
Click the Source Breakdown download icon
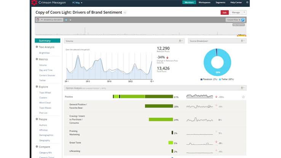tap(242, 41)
